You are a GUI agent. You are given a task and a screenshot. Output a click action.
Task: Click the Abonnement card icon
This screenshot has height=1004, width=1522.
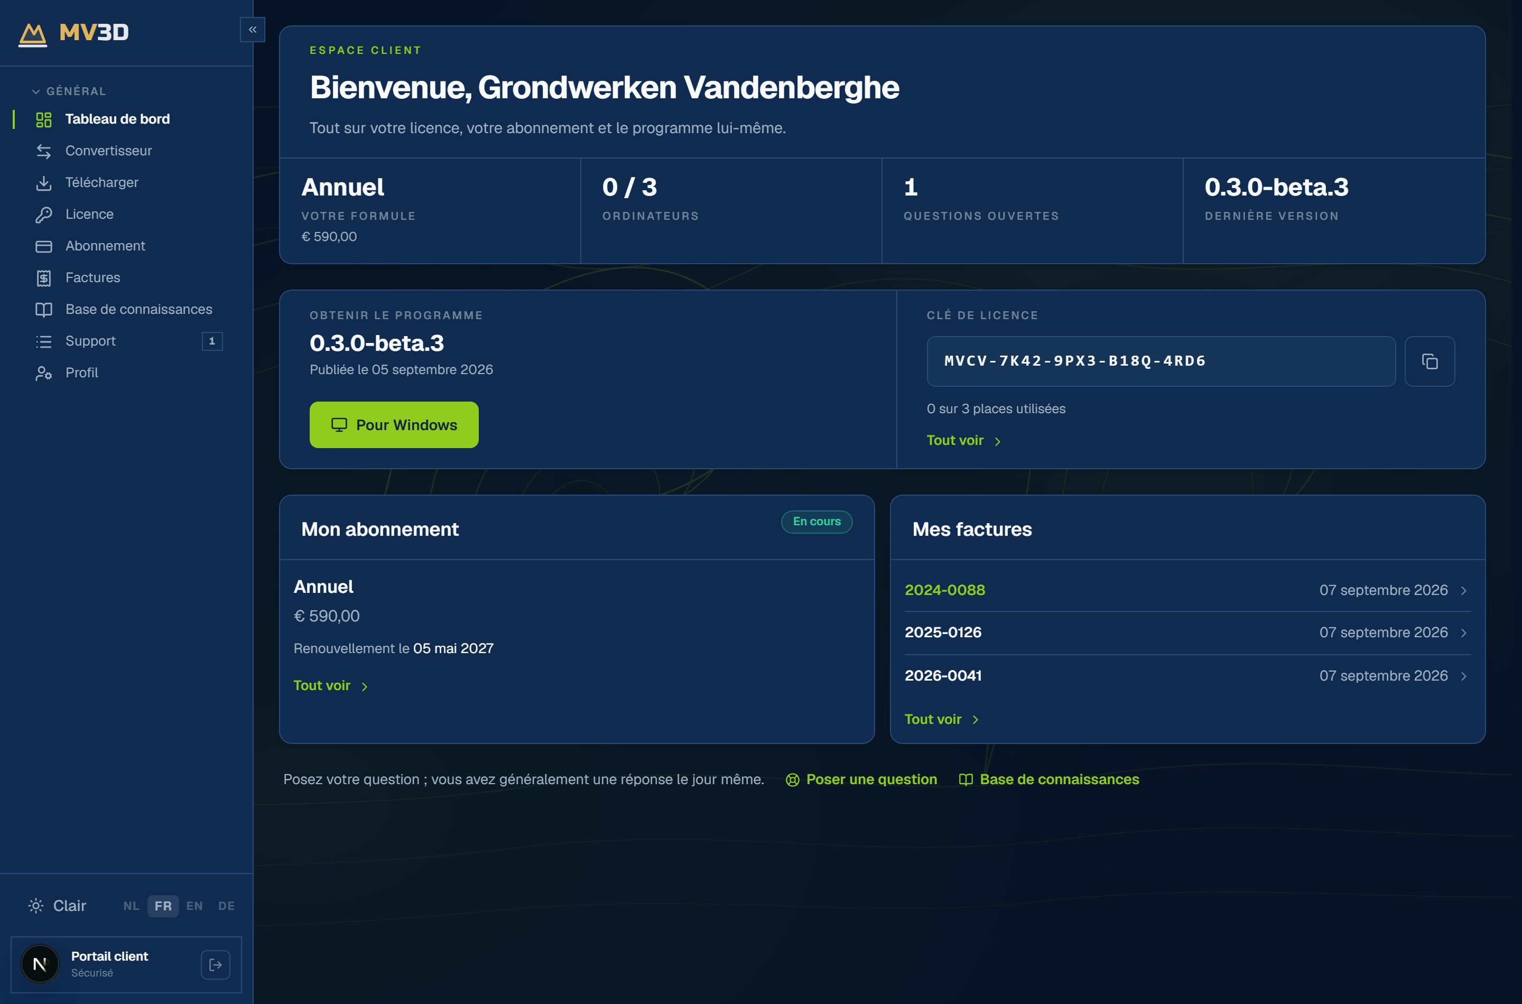point(43,247)
